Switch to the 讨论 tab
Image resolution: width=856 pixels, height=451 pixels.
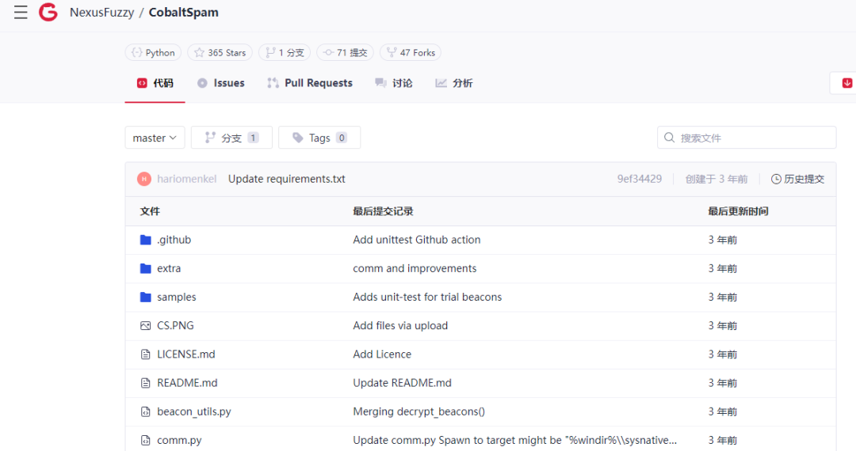394,83
